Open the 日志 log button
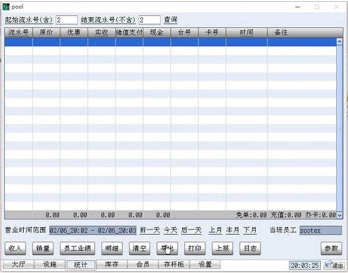This screenshot has height=273, width=348. [x=250, y=249]
